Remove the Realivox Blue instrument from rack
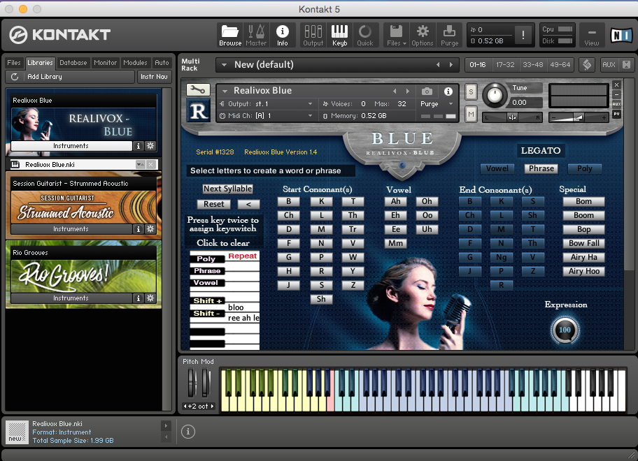The height and width of the screenshot is (461, 638). point(617,85)
